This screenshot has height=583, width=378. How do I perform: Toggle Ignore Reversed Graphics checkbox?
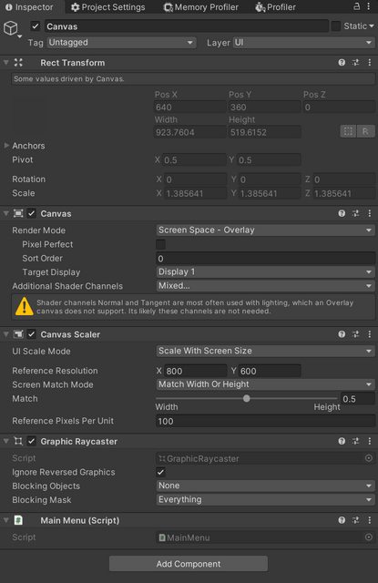(x=160, y=472)
